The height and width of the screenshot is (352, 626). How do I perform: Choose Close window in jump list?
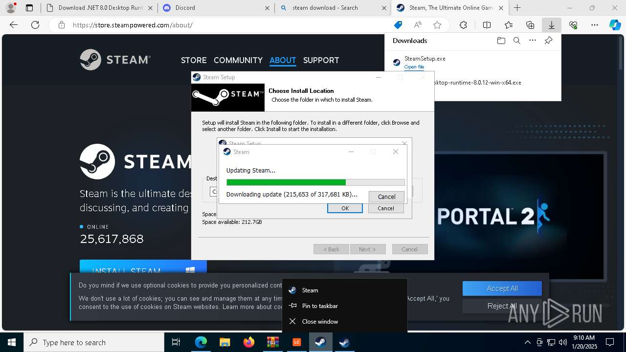coord(345,321)
